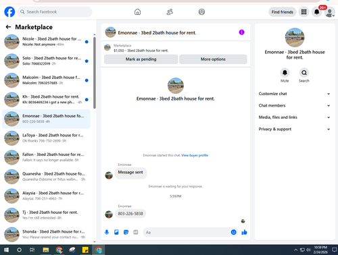Open the account profile picture menu
This screenshot has height=255, width=338.
coord(330,12)
